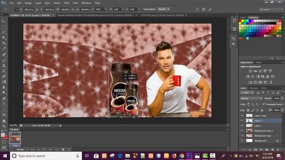Open the File menu
The width and height of the screenshot is (285, 160).
(12, 3)
